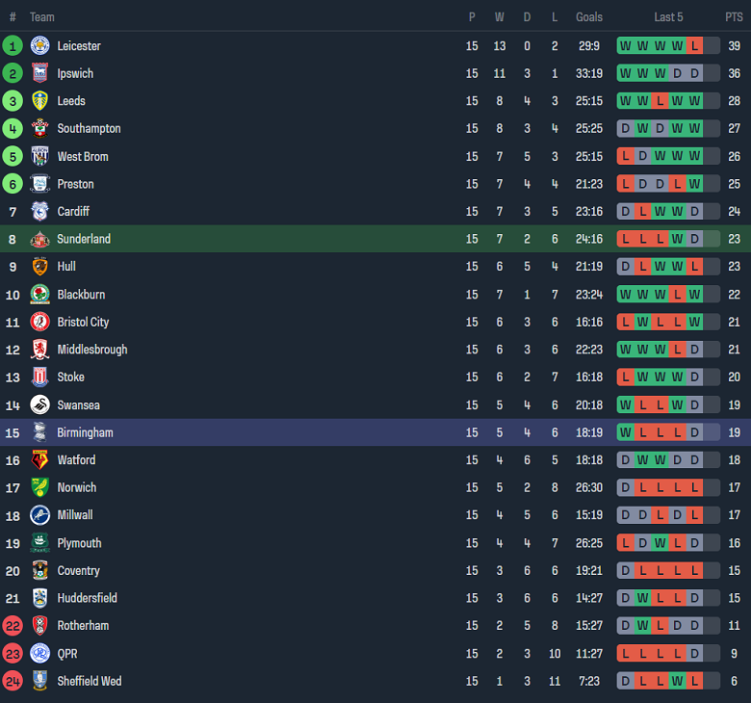Open the Leeds team name link
Viewport: 751px width, 703px height.
[71, 101]
